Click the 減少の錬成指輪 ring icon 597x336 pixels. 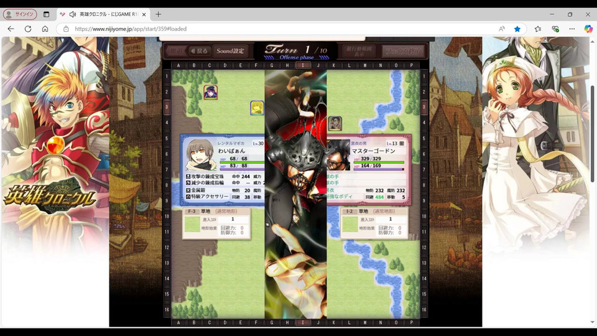(x=188, y=183)
